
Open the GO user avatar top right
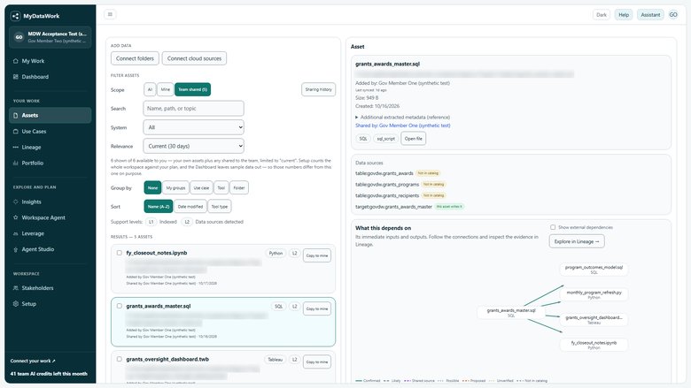pos(673,14)
